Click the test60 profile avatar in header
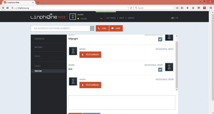Viewport: 214px width, 114px height. pyautogui.click(x=73, y=17)
